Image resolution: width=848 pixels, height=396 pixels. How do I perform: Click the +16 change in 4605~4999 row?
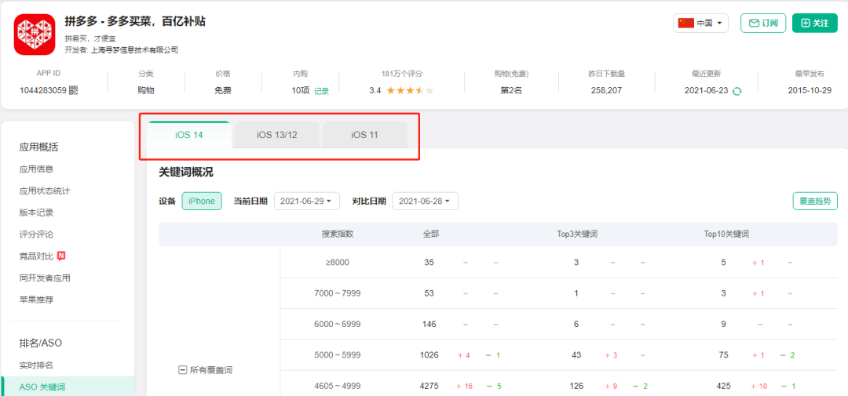click(x=465, y=387)
